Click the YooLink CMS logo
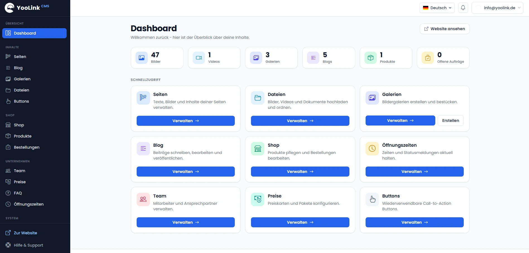The height and width of the screenshot is (253, 529). (27, 8)
